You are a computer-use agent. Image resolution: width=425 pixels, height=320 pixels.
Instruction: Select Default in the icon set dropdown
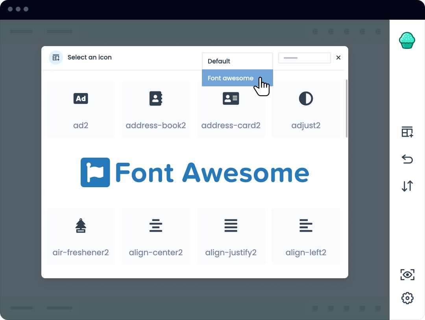237,61
